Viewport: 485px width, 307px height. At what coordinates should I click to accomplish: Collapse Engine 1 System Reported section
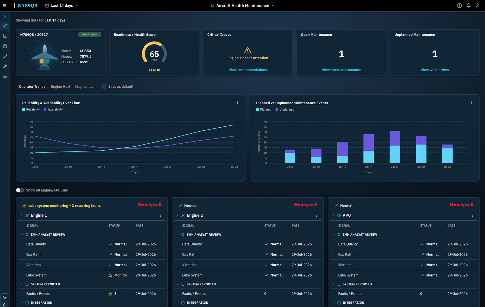point(22,284)
